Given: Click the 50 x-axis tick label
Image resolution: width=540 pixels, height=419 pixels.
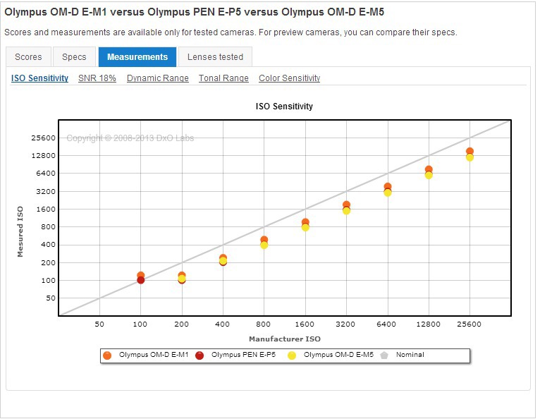Looking at the screenshot, I should pyautogui.click(x=99, y=324).
